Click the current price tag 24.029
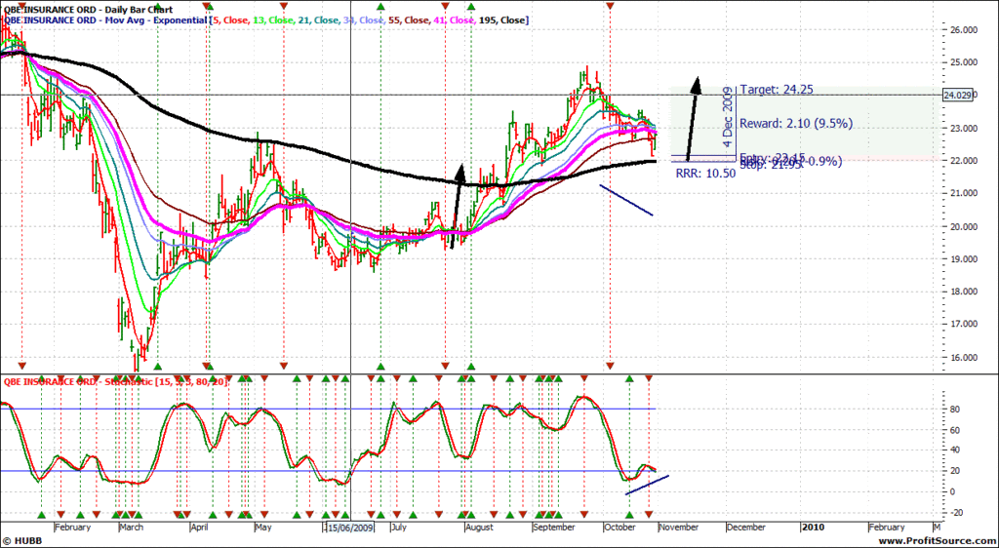This screenshot has height=548, width=999. 958,95
